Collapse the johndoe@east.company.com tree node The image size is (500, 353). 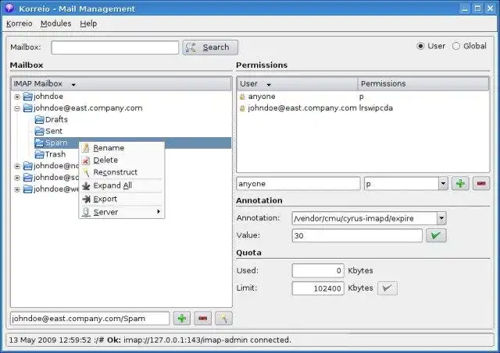17,108
